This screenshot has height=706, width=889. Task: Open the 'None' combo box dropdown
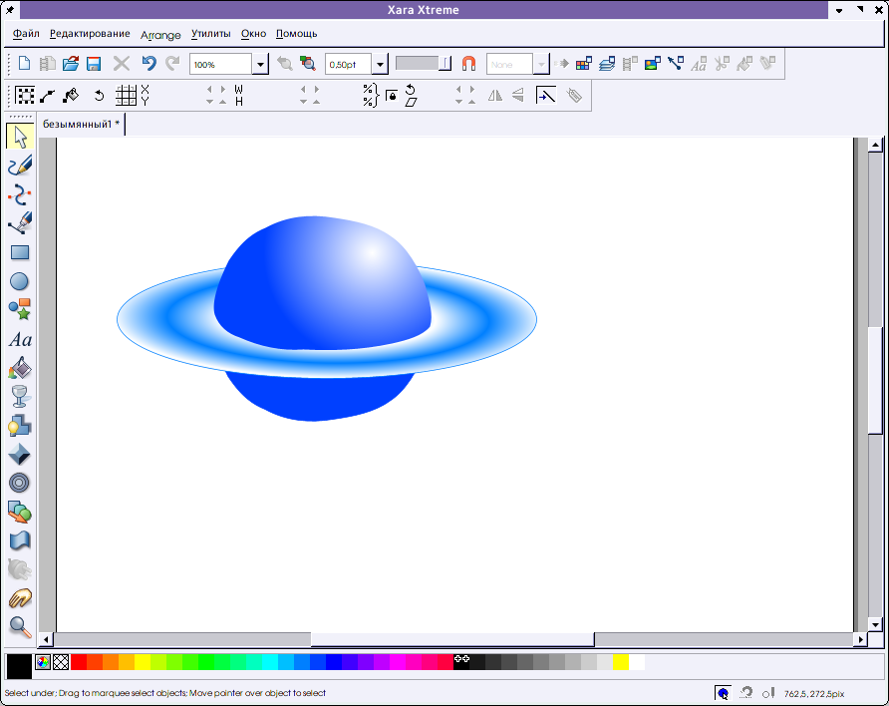541,65
